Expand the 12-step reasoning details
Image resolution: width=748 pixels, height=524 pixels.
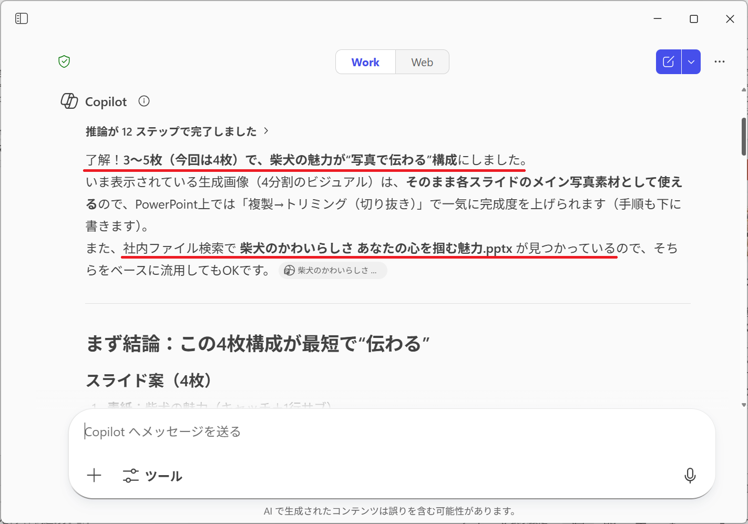click(178, 131)
